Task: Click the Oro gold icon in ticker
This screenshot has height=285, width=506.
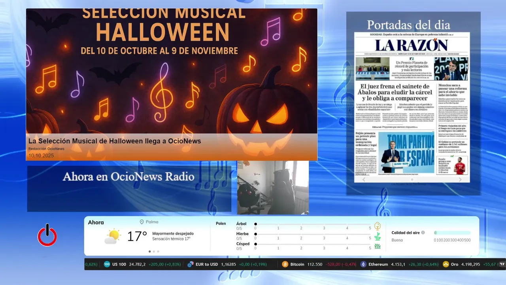Action: [x=446, y=264]
